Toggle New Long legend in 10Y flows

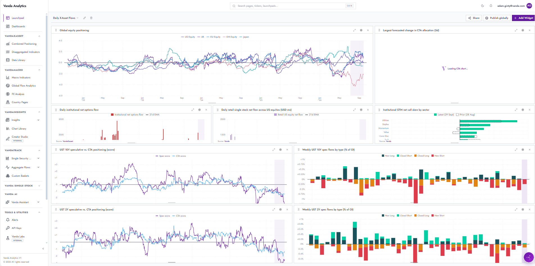tap(388, 156)
